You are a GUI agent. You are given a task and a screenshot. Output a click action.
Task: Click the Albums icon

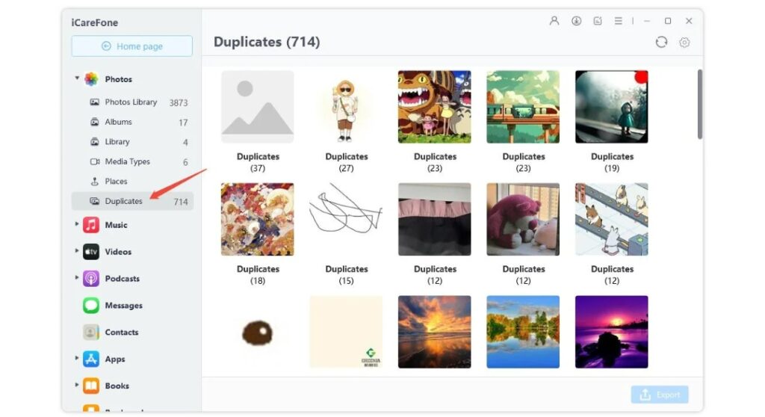(95, 122)
